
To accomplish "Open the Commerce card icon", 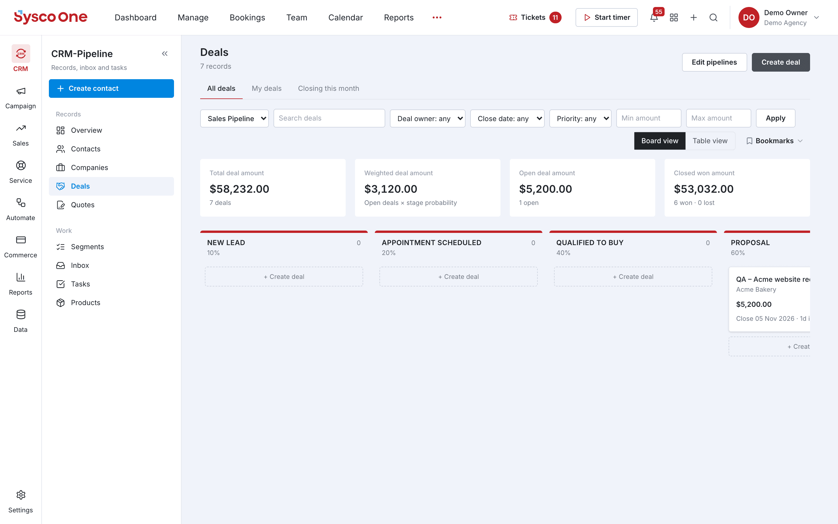I will coord(21,240).
